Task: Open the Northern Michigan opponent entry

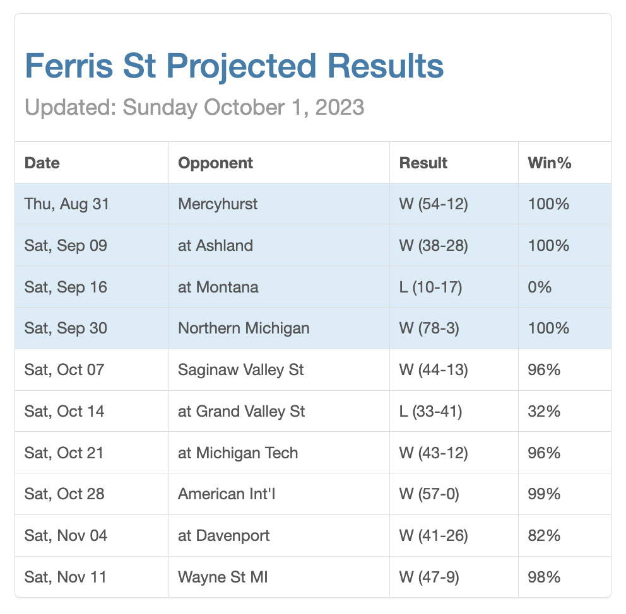Action: point(244,328)
